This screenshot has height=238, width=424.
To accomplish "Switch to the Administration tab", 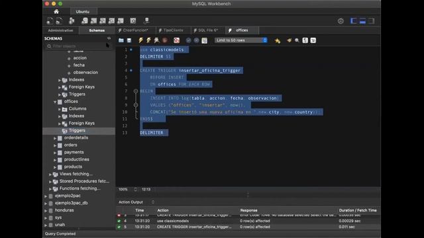I will click(x=60, y=30).
